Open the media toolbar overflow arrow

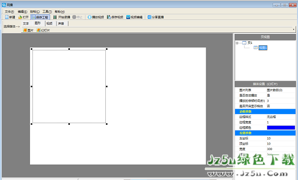pos(294,29)
